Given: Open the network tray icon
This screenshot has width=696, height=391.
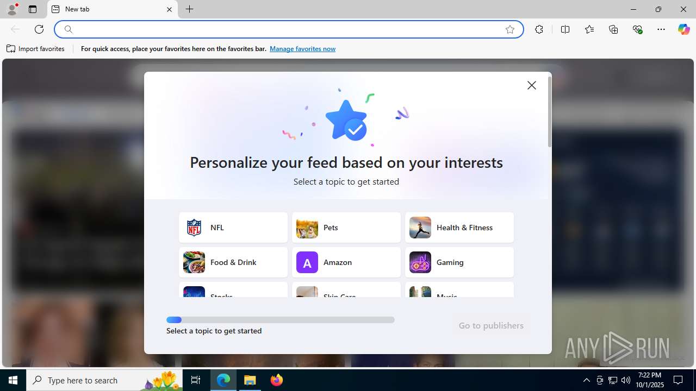Looking at the screenshot, I should point(613,380).
